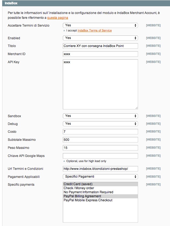The image size is (170, 226).
Task: Click the Peso Massimo input field
Action: [x=100, y=148]
